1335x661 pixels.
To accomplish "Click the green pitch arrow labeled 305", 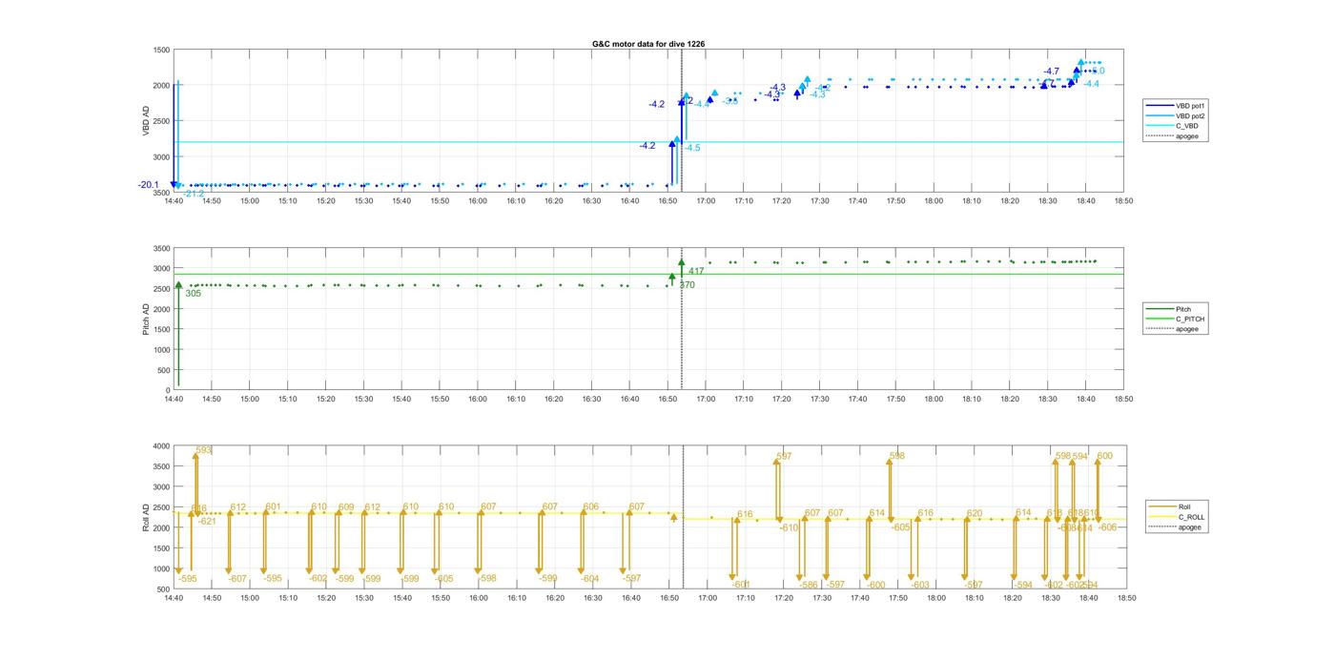I will point(178,334).
